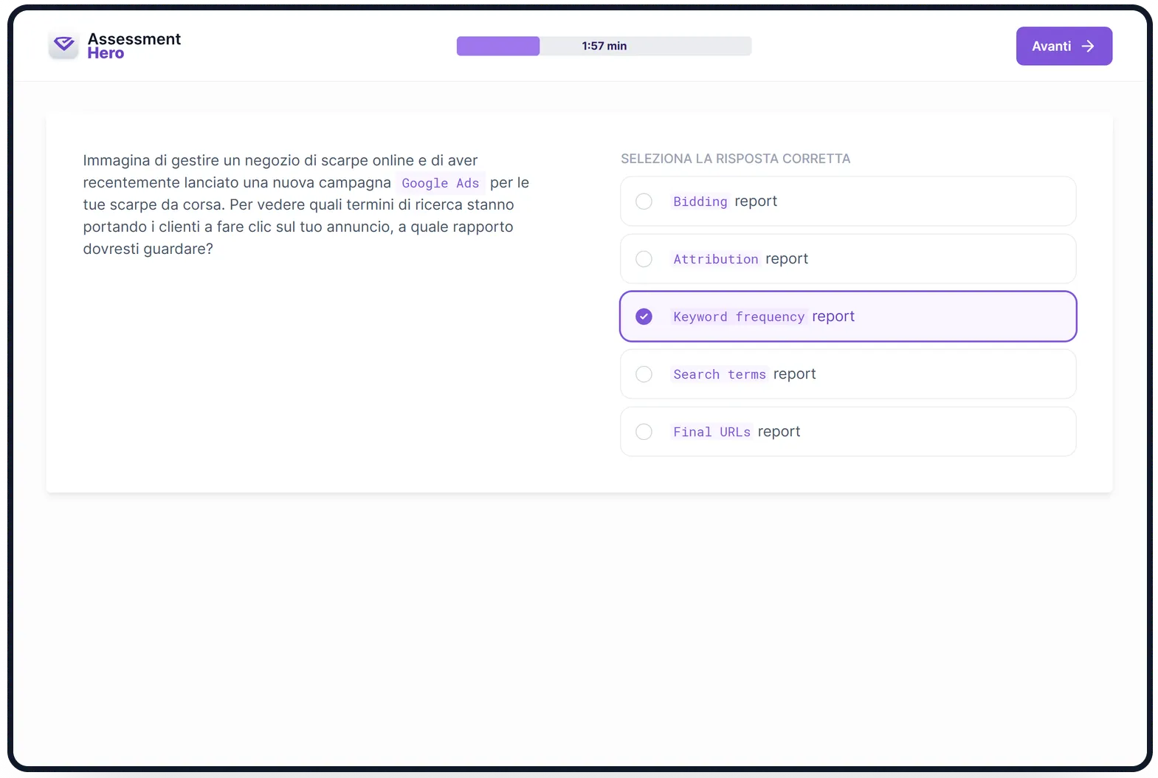Click the timer progress bar showing 1:57 min
The image size is (1158, 778).
click(604, 46)
